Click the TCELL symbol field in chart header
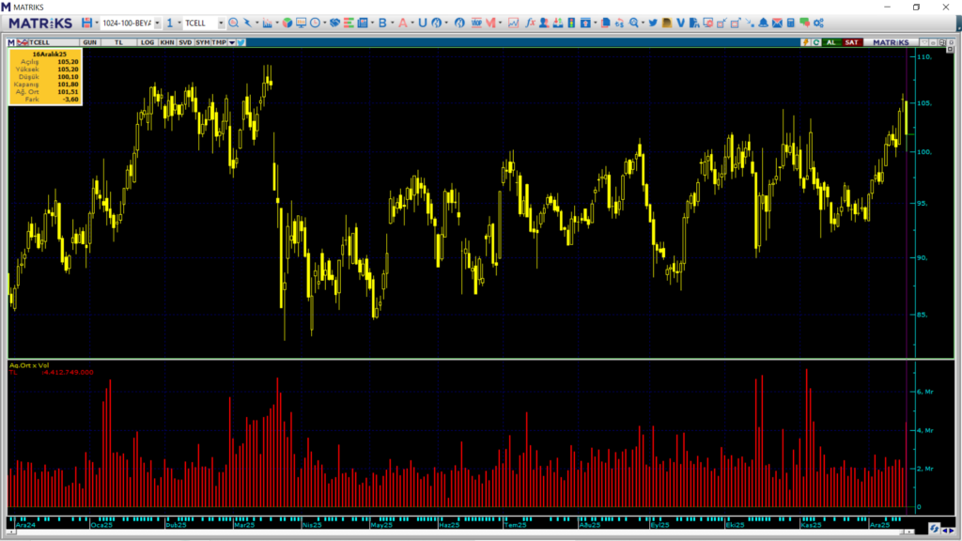This screenshot has height=541, width=962. click(x=47, y=42)
